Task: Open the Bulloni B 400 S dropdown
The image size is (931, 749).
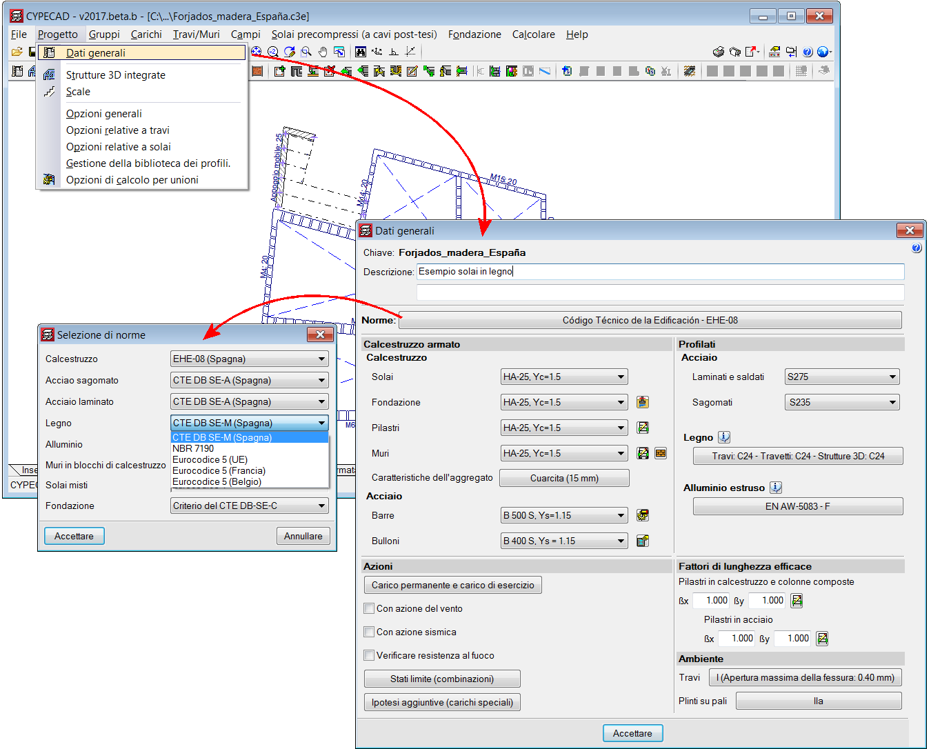Action: coord(564,541)
